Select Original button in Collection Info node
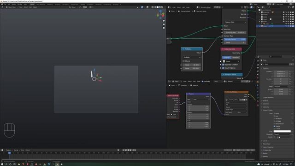 227,58
